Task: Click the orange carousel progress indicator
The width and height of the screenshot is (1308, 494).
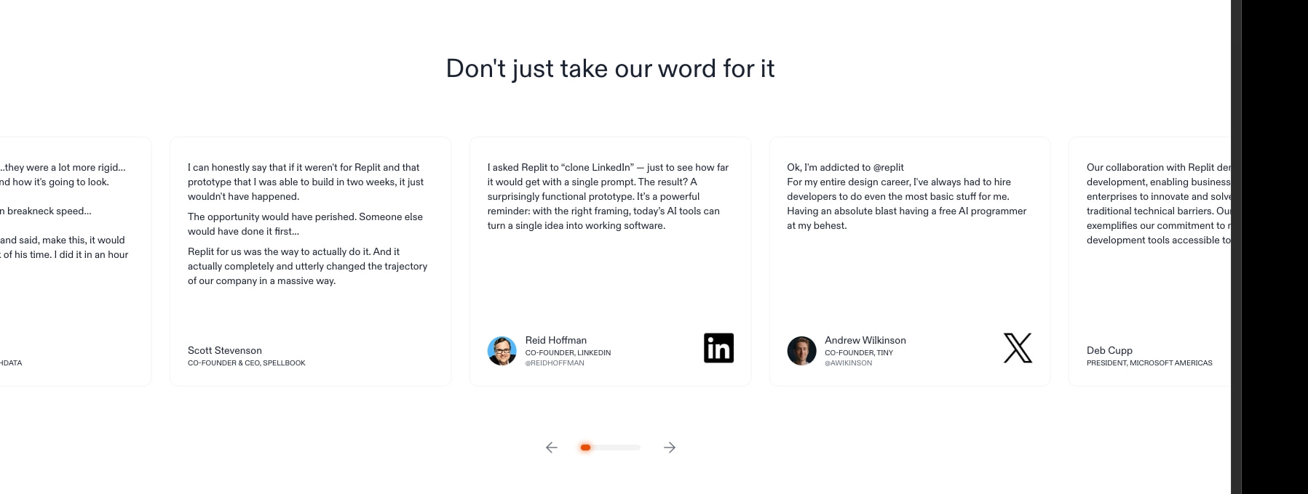Action: coord(585,448)
